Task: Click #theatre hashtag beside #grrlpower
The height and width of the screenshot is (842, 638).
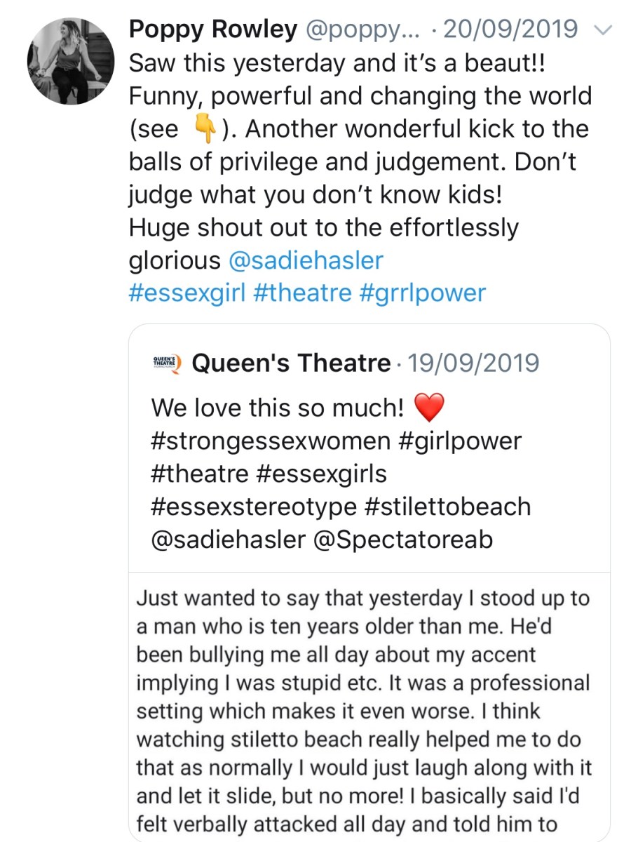Action: 302,293
